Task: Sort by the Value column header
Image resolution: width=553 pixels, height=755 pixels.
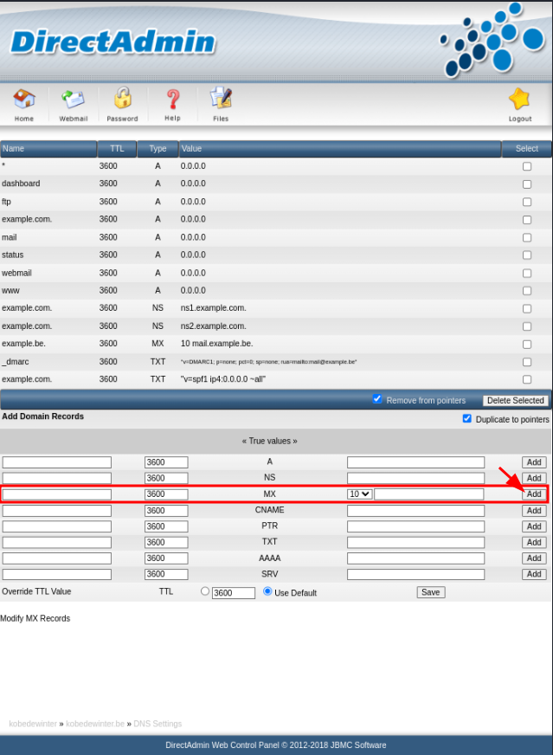Action: pos(340,149)
